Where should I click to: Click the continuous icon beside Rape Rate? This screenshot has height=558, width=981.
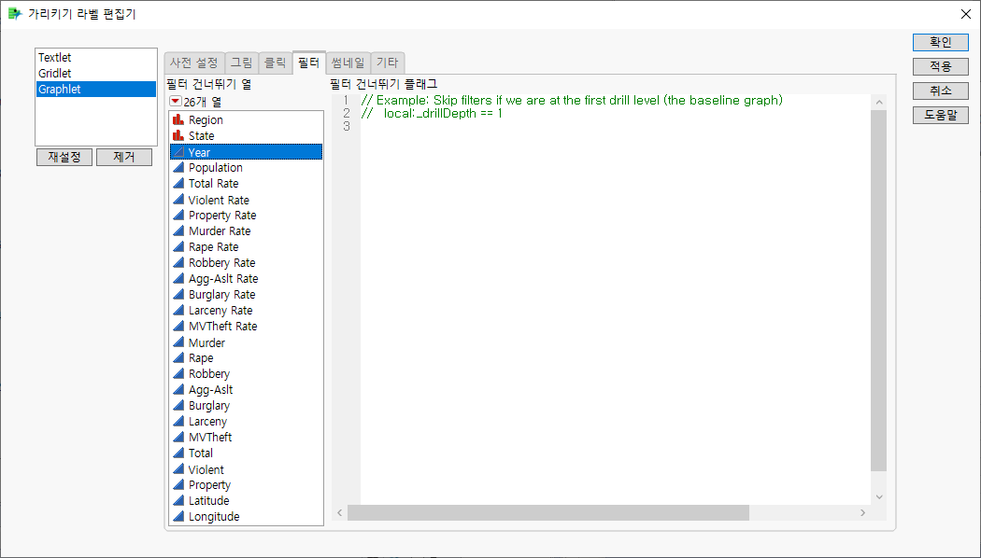[x=178, y=247]
